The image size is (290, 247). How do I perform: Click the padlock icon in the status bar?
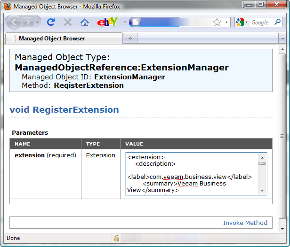116,238
